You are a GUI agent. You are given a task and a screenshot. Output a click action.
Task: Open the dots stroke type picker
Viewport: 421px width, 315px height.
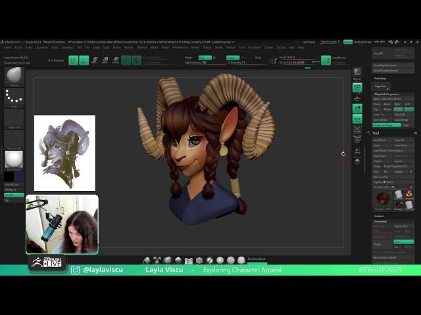click(14, 97)
